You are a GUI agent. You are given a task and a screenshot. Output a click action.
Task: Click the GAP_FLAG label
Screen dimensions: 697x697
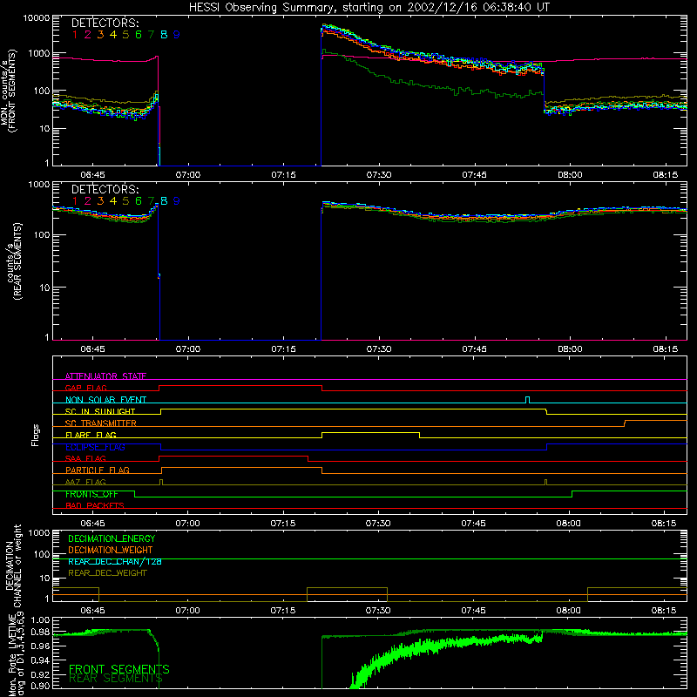click(85, 388)
